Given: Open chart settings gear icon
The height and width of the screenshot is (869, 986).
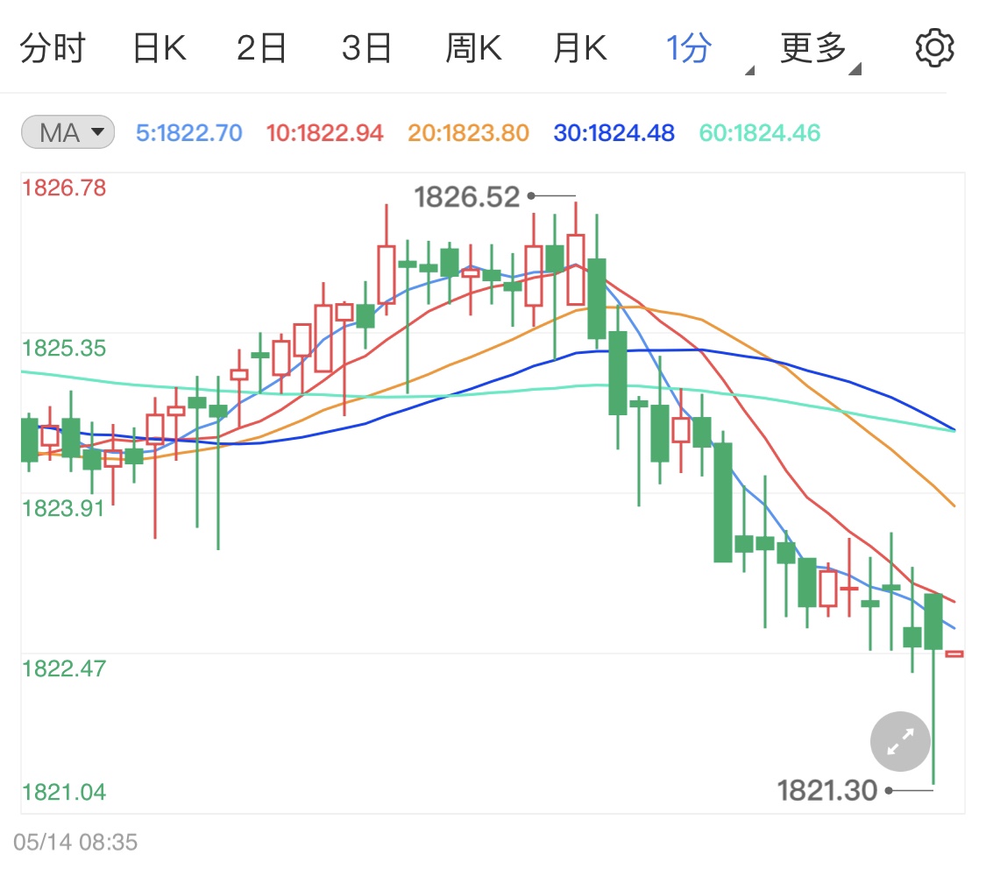Looking at the screenshot, I should pyautogui.click(x=934, y=48).
